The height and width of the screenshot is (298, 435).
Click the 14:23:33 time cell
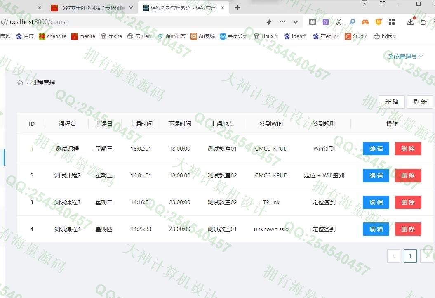tap(141, 229)
